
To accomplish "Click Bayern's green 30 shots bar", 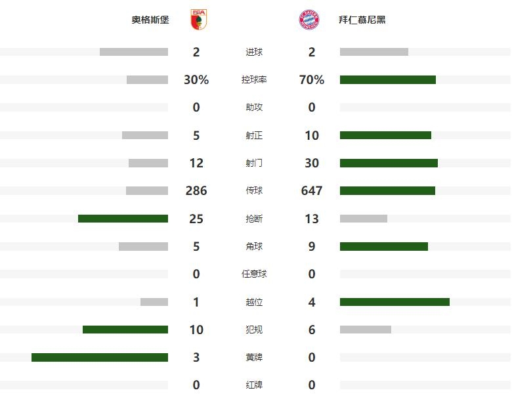I will coord(389,163).
